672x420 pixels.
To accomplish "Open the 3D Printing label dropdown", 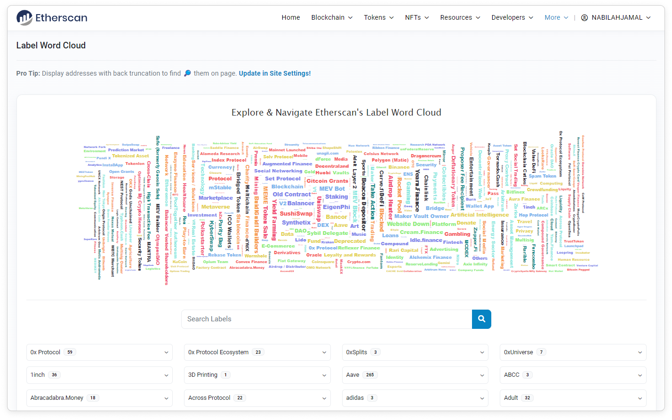I will click(x=257, y=375).
